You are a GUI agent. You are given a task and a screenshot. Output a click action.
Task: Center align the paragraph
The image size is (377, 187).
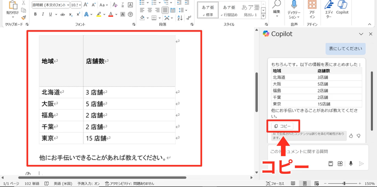coord(150,10)
